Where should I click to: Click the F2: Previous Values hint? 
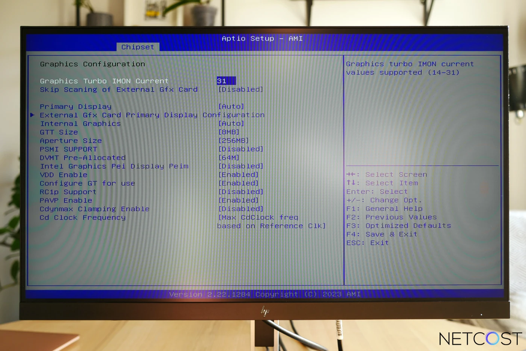coord(391,217)
